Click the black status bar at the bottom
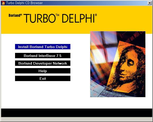Image resolution: width=153 pixels, height=122 pixels. [x=76, y=113]
